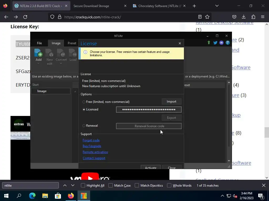Show hidden system tray icons
This screenshot has width=269, height=201.
(x=222, y=196)
